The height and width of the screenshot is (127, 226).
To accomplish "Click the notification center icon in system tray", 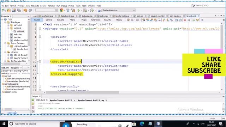I will [221, 124].
